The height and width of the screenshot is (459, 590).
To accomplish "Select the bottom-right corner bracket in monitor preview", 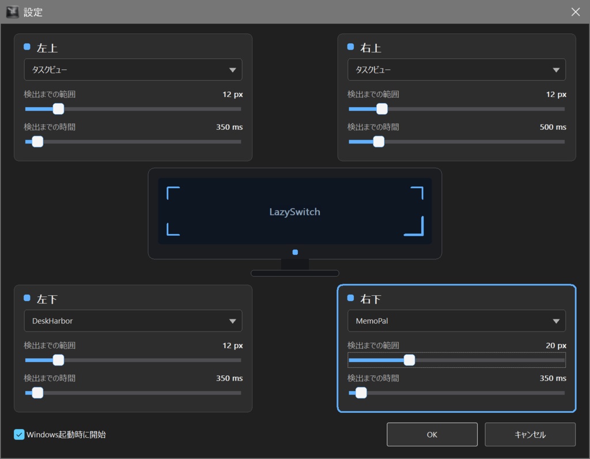I will 414,226.
